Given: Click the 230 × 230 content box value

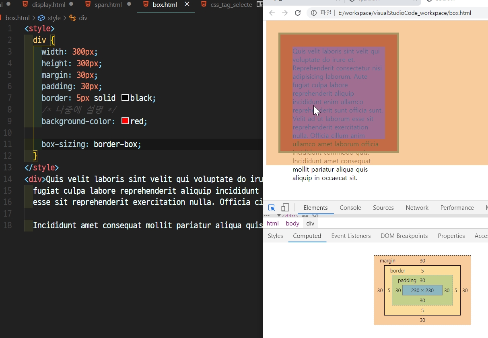Looking at the screenshot, I should (x=422, y=290).
